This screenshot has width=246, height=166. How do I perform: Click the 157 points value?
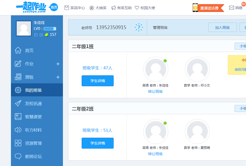pyautogui.click(x=53, y=35)
